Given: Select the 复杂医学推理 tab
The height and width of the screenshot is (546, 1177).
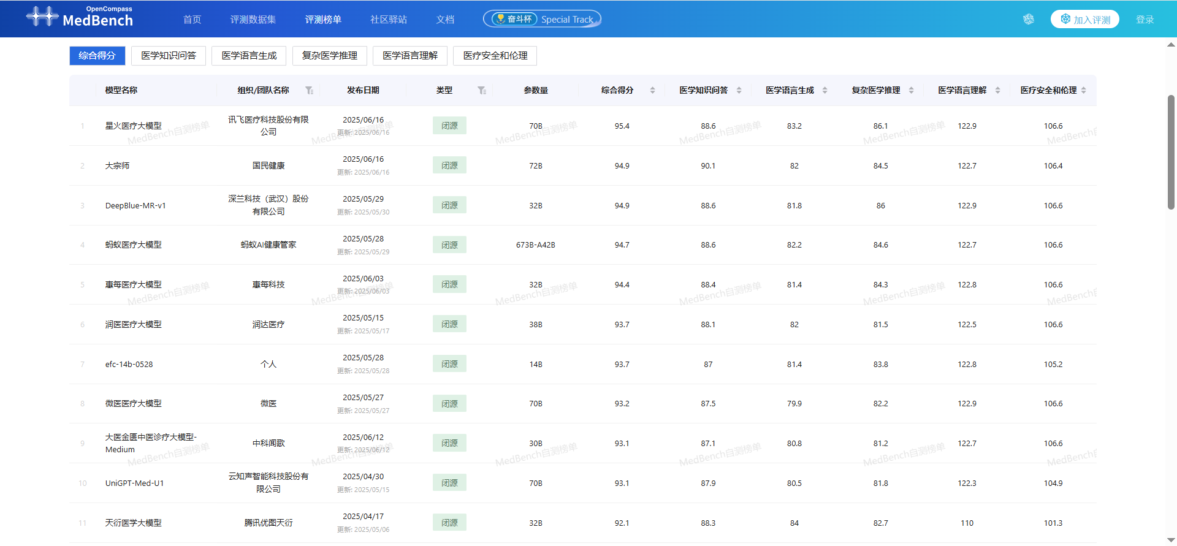Looking at the screenshot, I should coord(330,56).
